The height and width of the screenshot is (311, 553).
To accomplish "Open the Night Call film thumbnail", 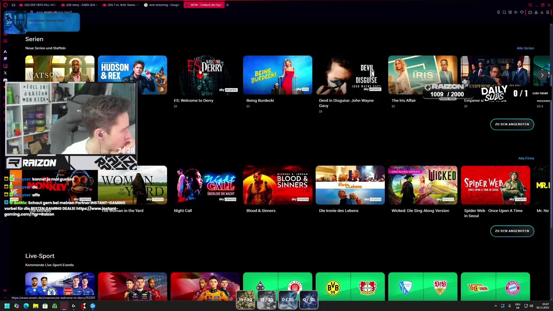I will click(205, 185).
